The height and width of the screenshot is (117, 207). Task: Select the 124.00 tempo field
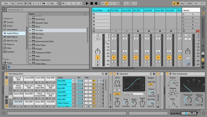20,4
